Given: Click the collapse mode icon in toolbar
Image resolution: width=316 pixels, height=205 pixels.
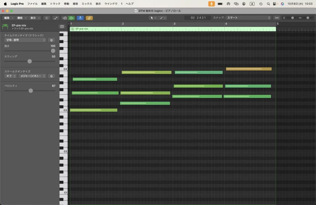Looking at the screenshot, I should click(x=47, y=18).
